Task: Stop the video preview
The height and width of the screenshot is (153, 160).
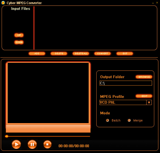Action: [x=47, y=144]
